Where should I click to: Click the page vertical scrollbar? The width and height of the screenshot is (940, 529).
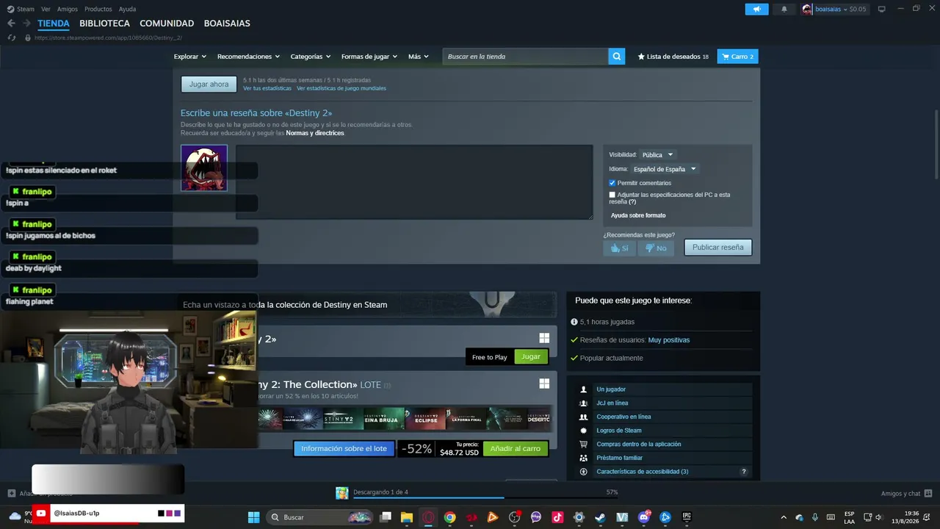pos(936,143)
